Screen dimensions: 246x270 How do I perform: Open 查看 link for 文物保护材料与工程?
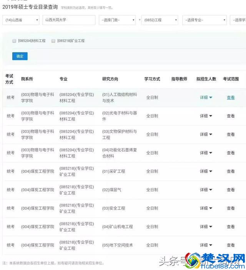pos(231,134)
